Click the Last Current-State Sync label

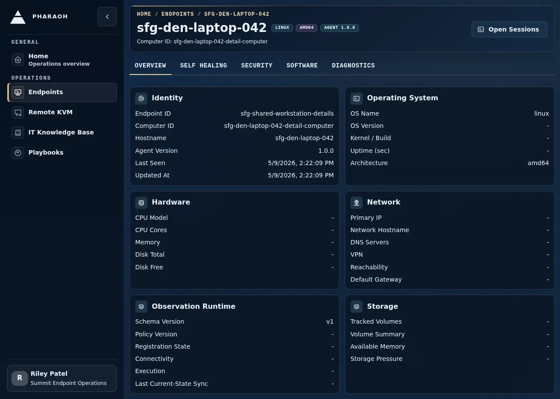(171, 384)
